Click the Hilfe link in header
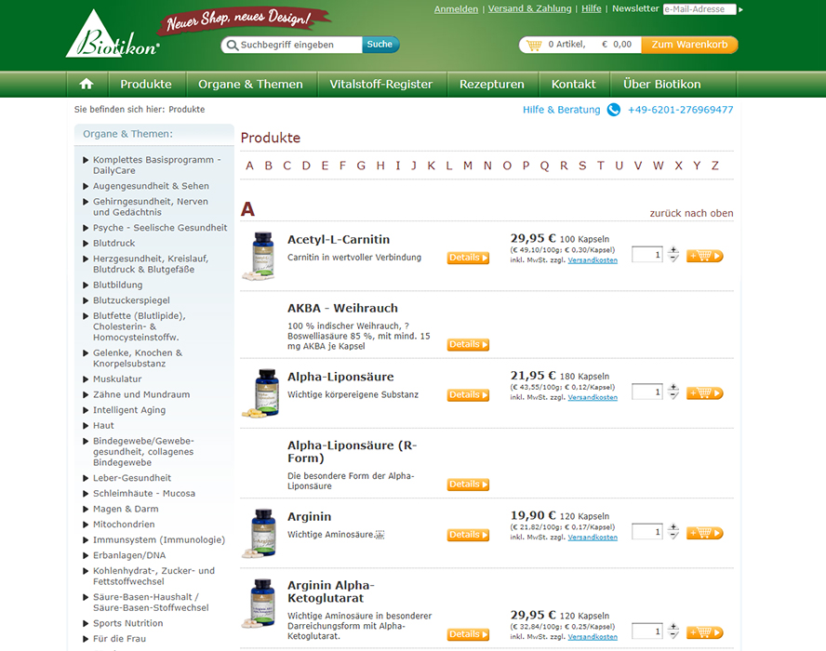Image resolution: width=826 pixels, height=651 pixels. [x=591, y=8]
